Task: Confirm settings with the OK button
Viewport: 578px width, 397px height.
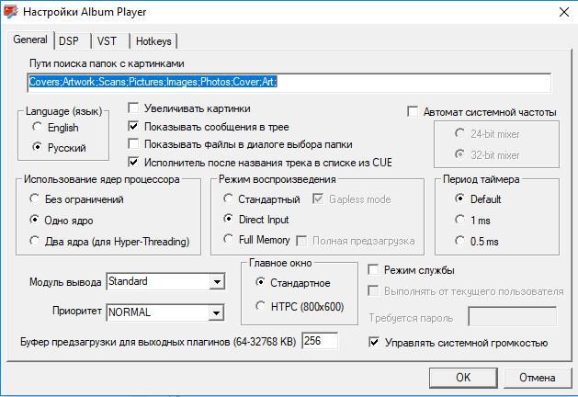Action: pos(463,378)
